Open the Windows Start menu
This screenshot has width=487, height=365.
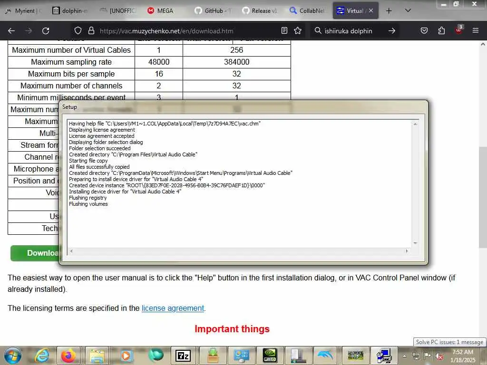click(13, 355)
